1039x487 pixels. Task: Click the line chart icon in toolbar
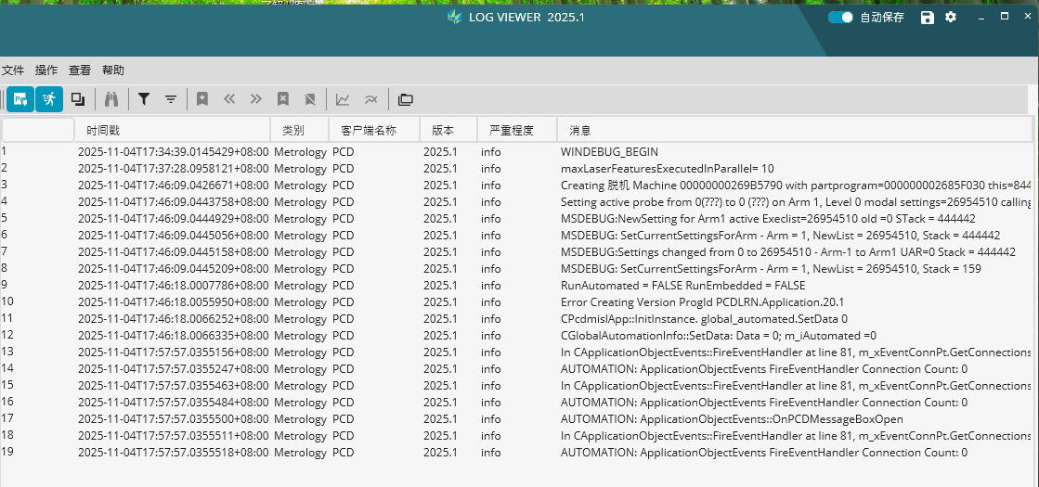[343, 99]
